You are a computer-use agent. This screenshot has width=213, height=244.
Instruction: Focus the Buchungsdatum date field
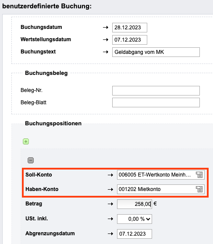(x=130, y=28)
